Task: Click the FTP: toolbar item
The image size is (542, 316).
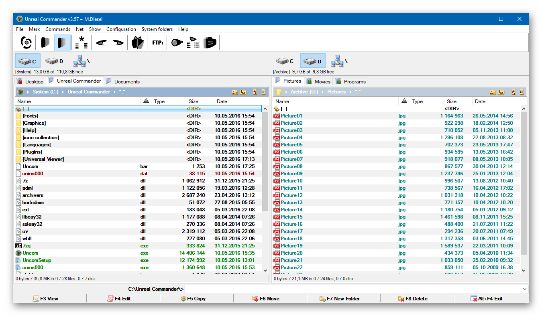Action: (x=157, y=43)
